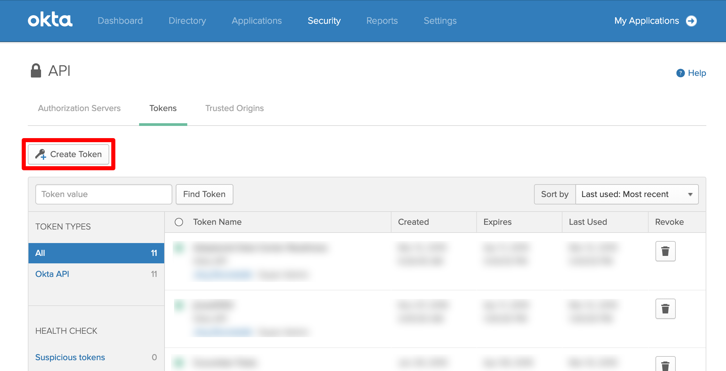Click the third row's trash icon
726x371 pixels.
(665, 364)
